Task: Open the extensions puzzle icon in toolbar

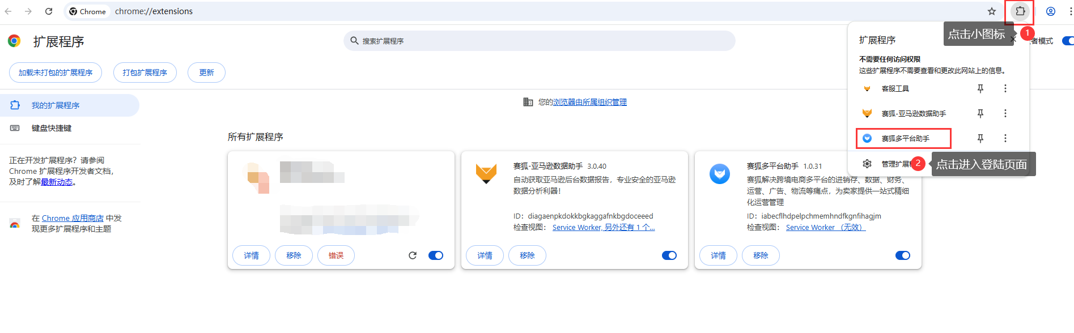Action: coord(1020,11)
